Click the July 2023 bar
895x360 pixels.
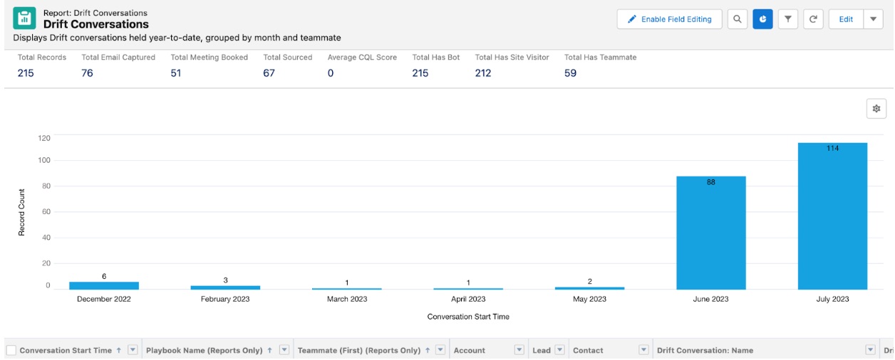832,216
